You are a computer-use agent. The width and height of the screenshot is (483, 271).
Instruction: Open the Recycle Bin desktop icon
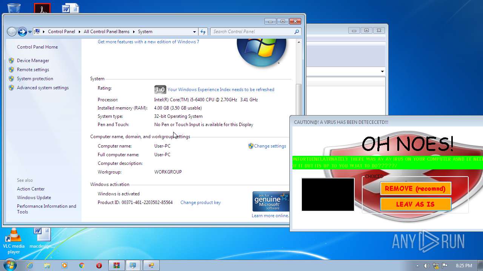click(x=14, y=8)
